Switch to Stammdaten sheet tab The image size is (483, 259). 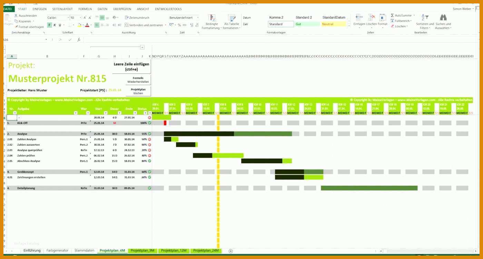[84, 251]
